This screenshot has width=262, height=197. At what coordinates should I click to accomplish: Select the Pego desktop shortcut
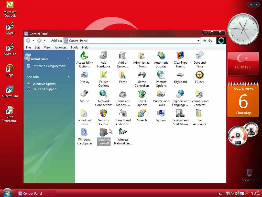[10, 70]
